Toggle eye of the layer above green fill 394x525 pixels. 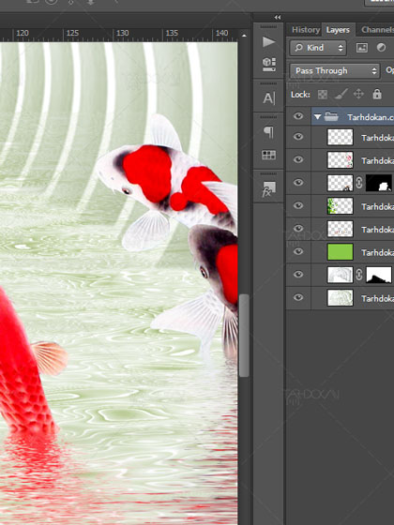[298, 229]
